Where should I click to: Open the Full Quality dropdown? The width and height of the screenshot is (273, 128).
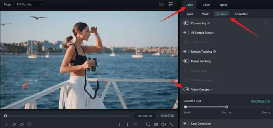pos(29,4)
